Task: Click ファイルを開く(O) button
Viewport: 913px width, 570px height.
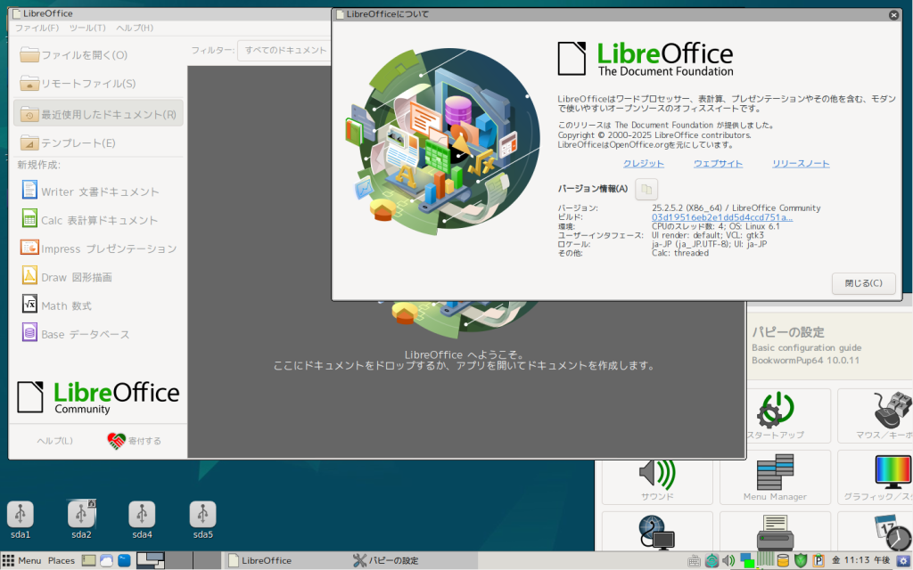Action: [98, 54]
